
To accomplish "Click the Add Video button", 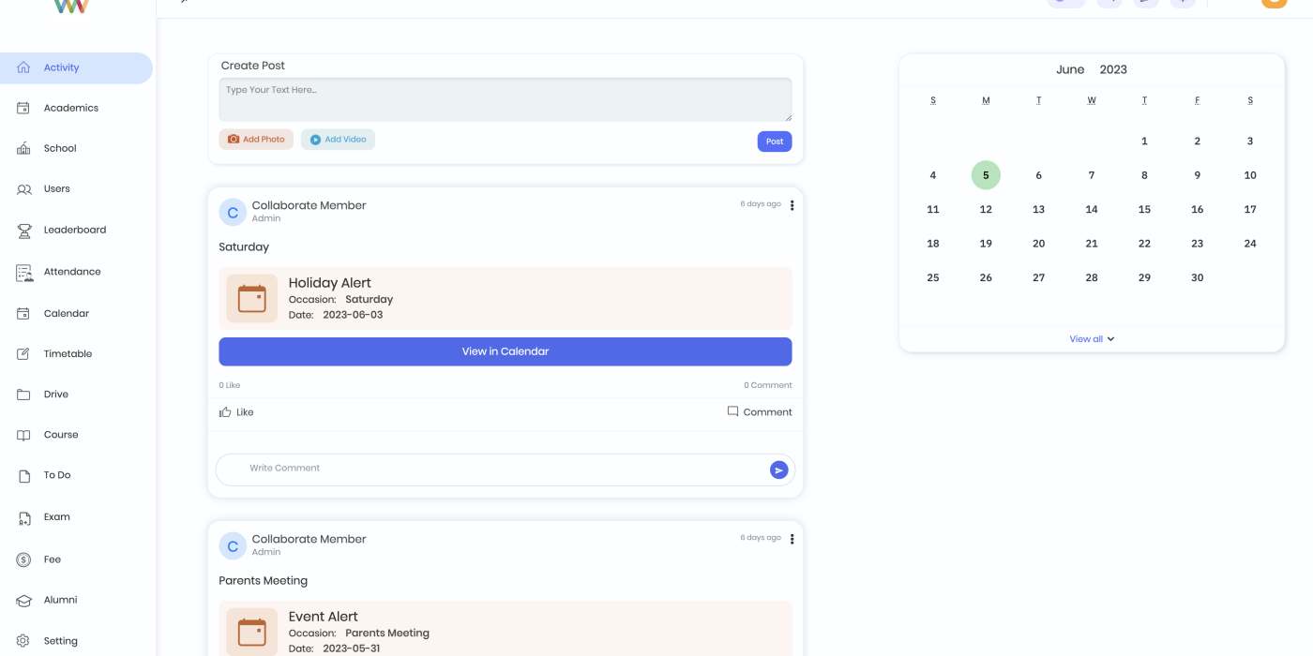I will pyautogui.click(x=338, y=140).
